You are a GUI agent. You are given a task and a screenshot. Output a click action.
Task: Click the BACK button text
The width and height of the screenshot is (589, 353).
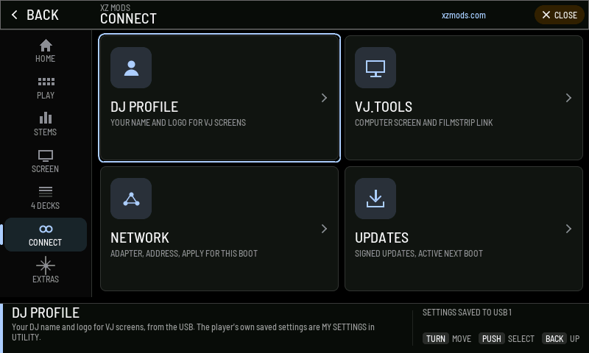(x=43, y=15)
